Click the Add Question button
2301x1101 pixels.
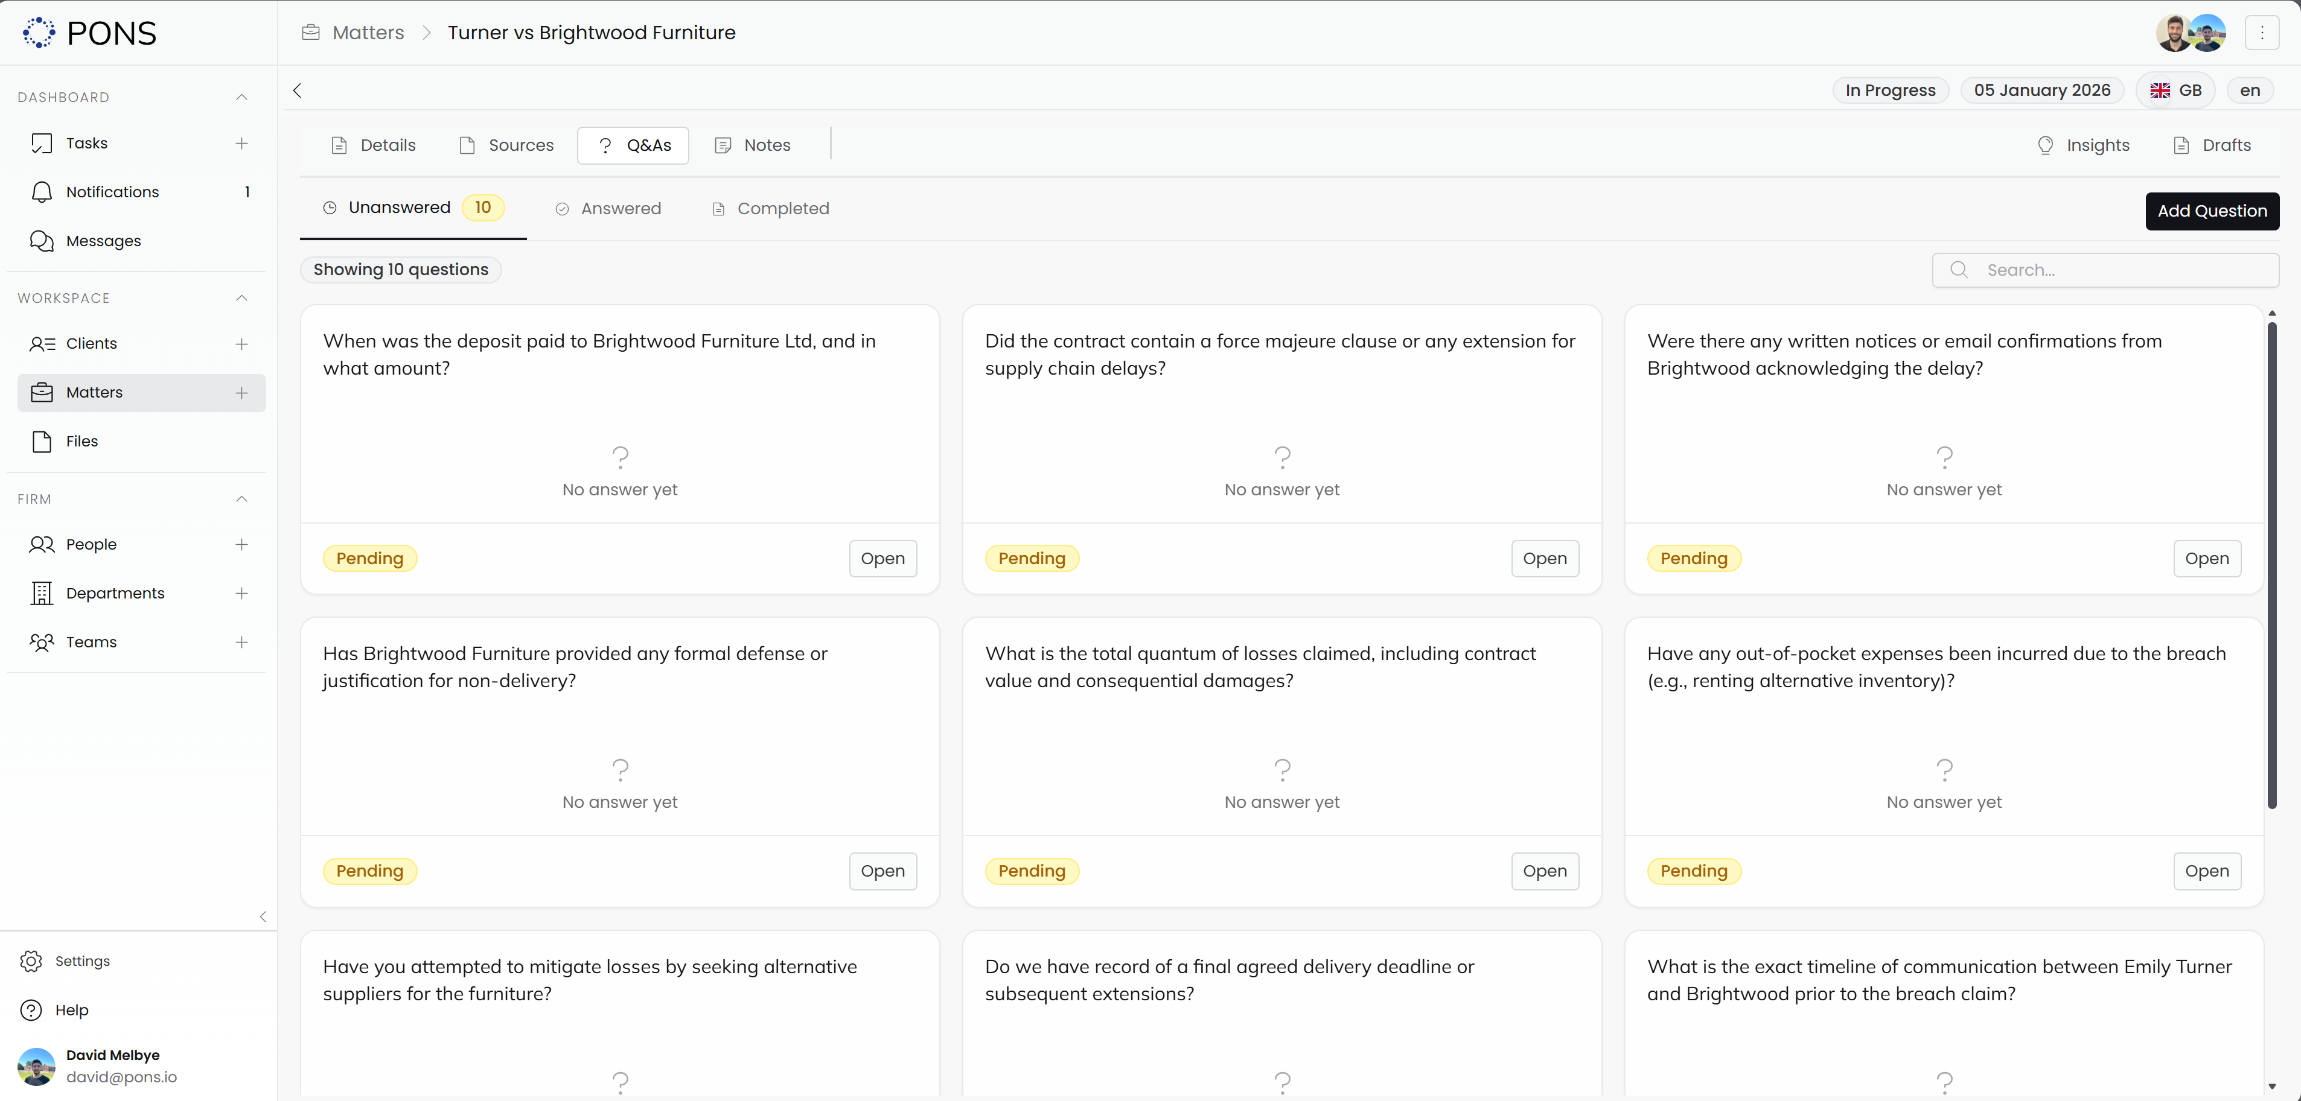tap(2212, 211)
